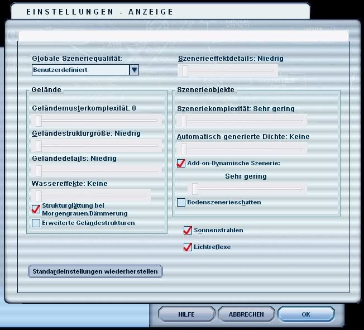The image size is (364, 330).
Task: Click the Automatisch generierte Dichte slider handle
Action: coord(184,149)
